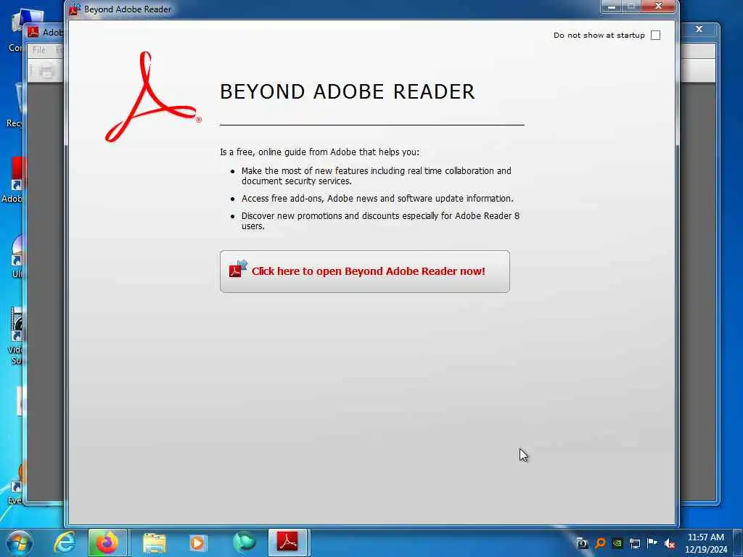Open File menu in background Adobe Reader window
This screenshot has width=743, height=557.
pyautogui.click(x=39, y=50)
